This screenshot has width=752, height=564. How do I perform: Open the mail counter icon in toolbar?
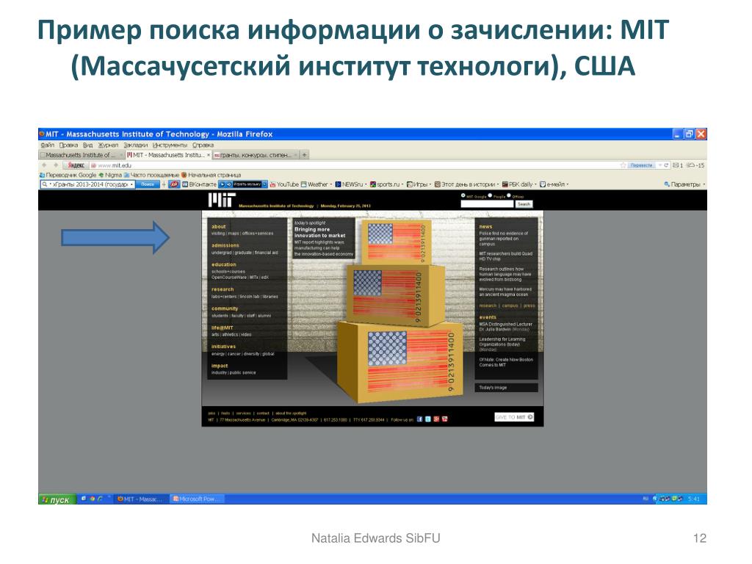(x=678, y=165)
